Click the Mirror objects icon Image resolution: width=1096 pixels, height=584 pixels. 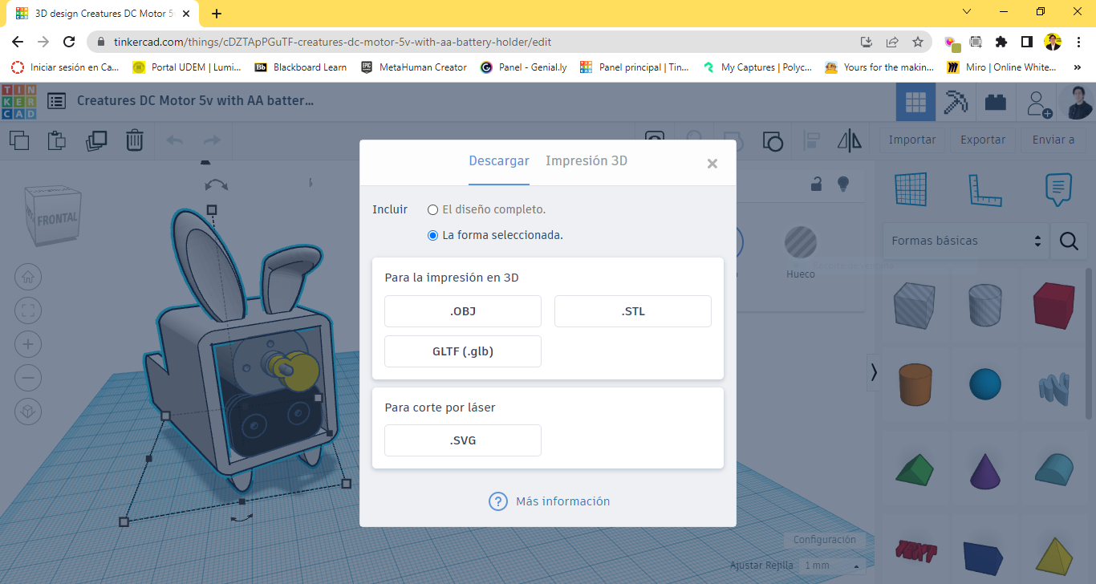(x=849, y=141)
